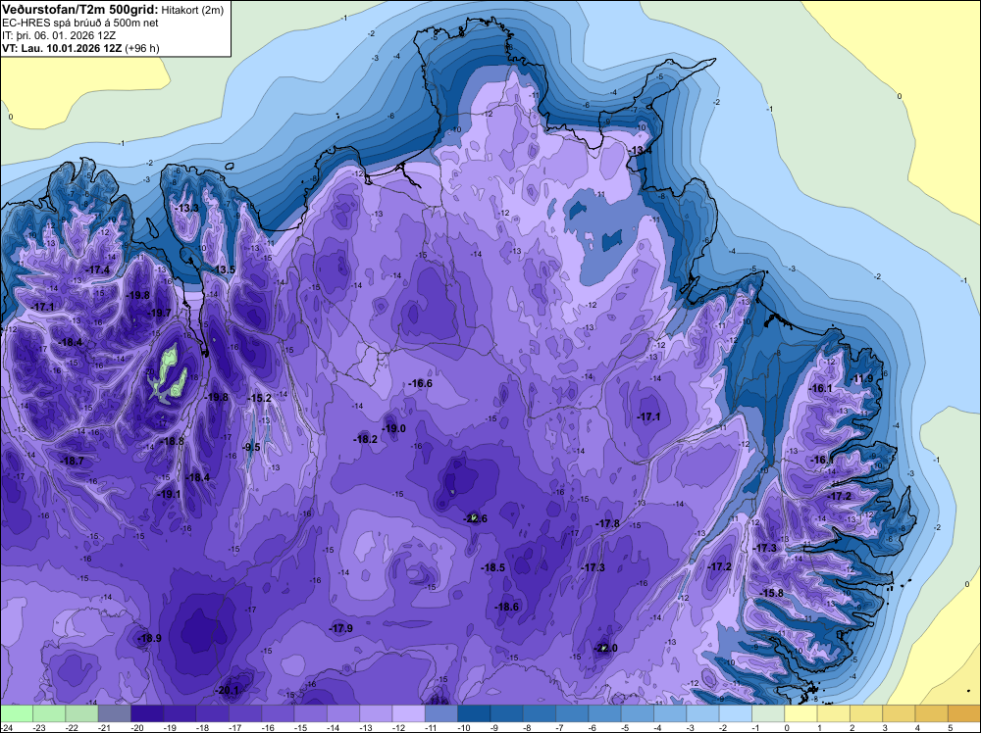Screen dimensions: 981x733
Task: Click the -19.7 temperature value on the map
Action: [x=159, y=313]
